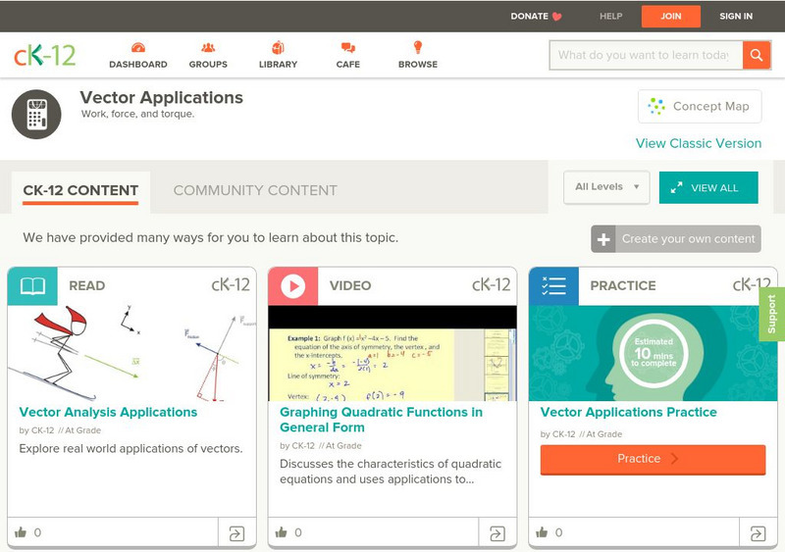Open View Classic Version link
The width and height of the screenshot is (785, 552).
click(x=698, y=143)
